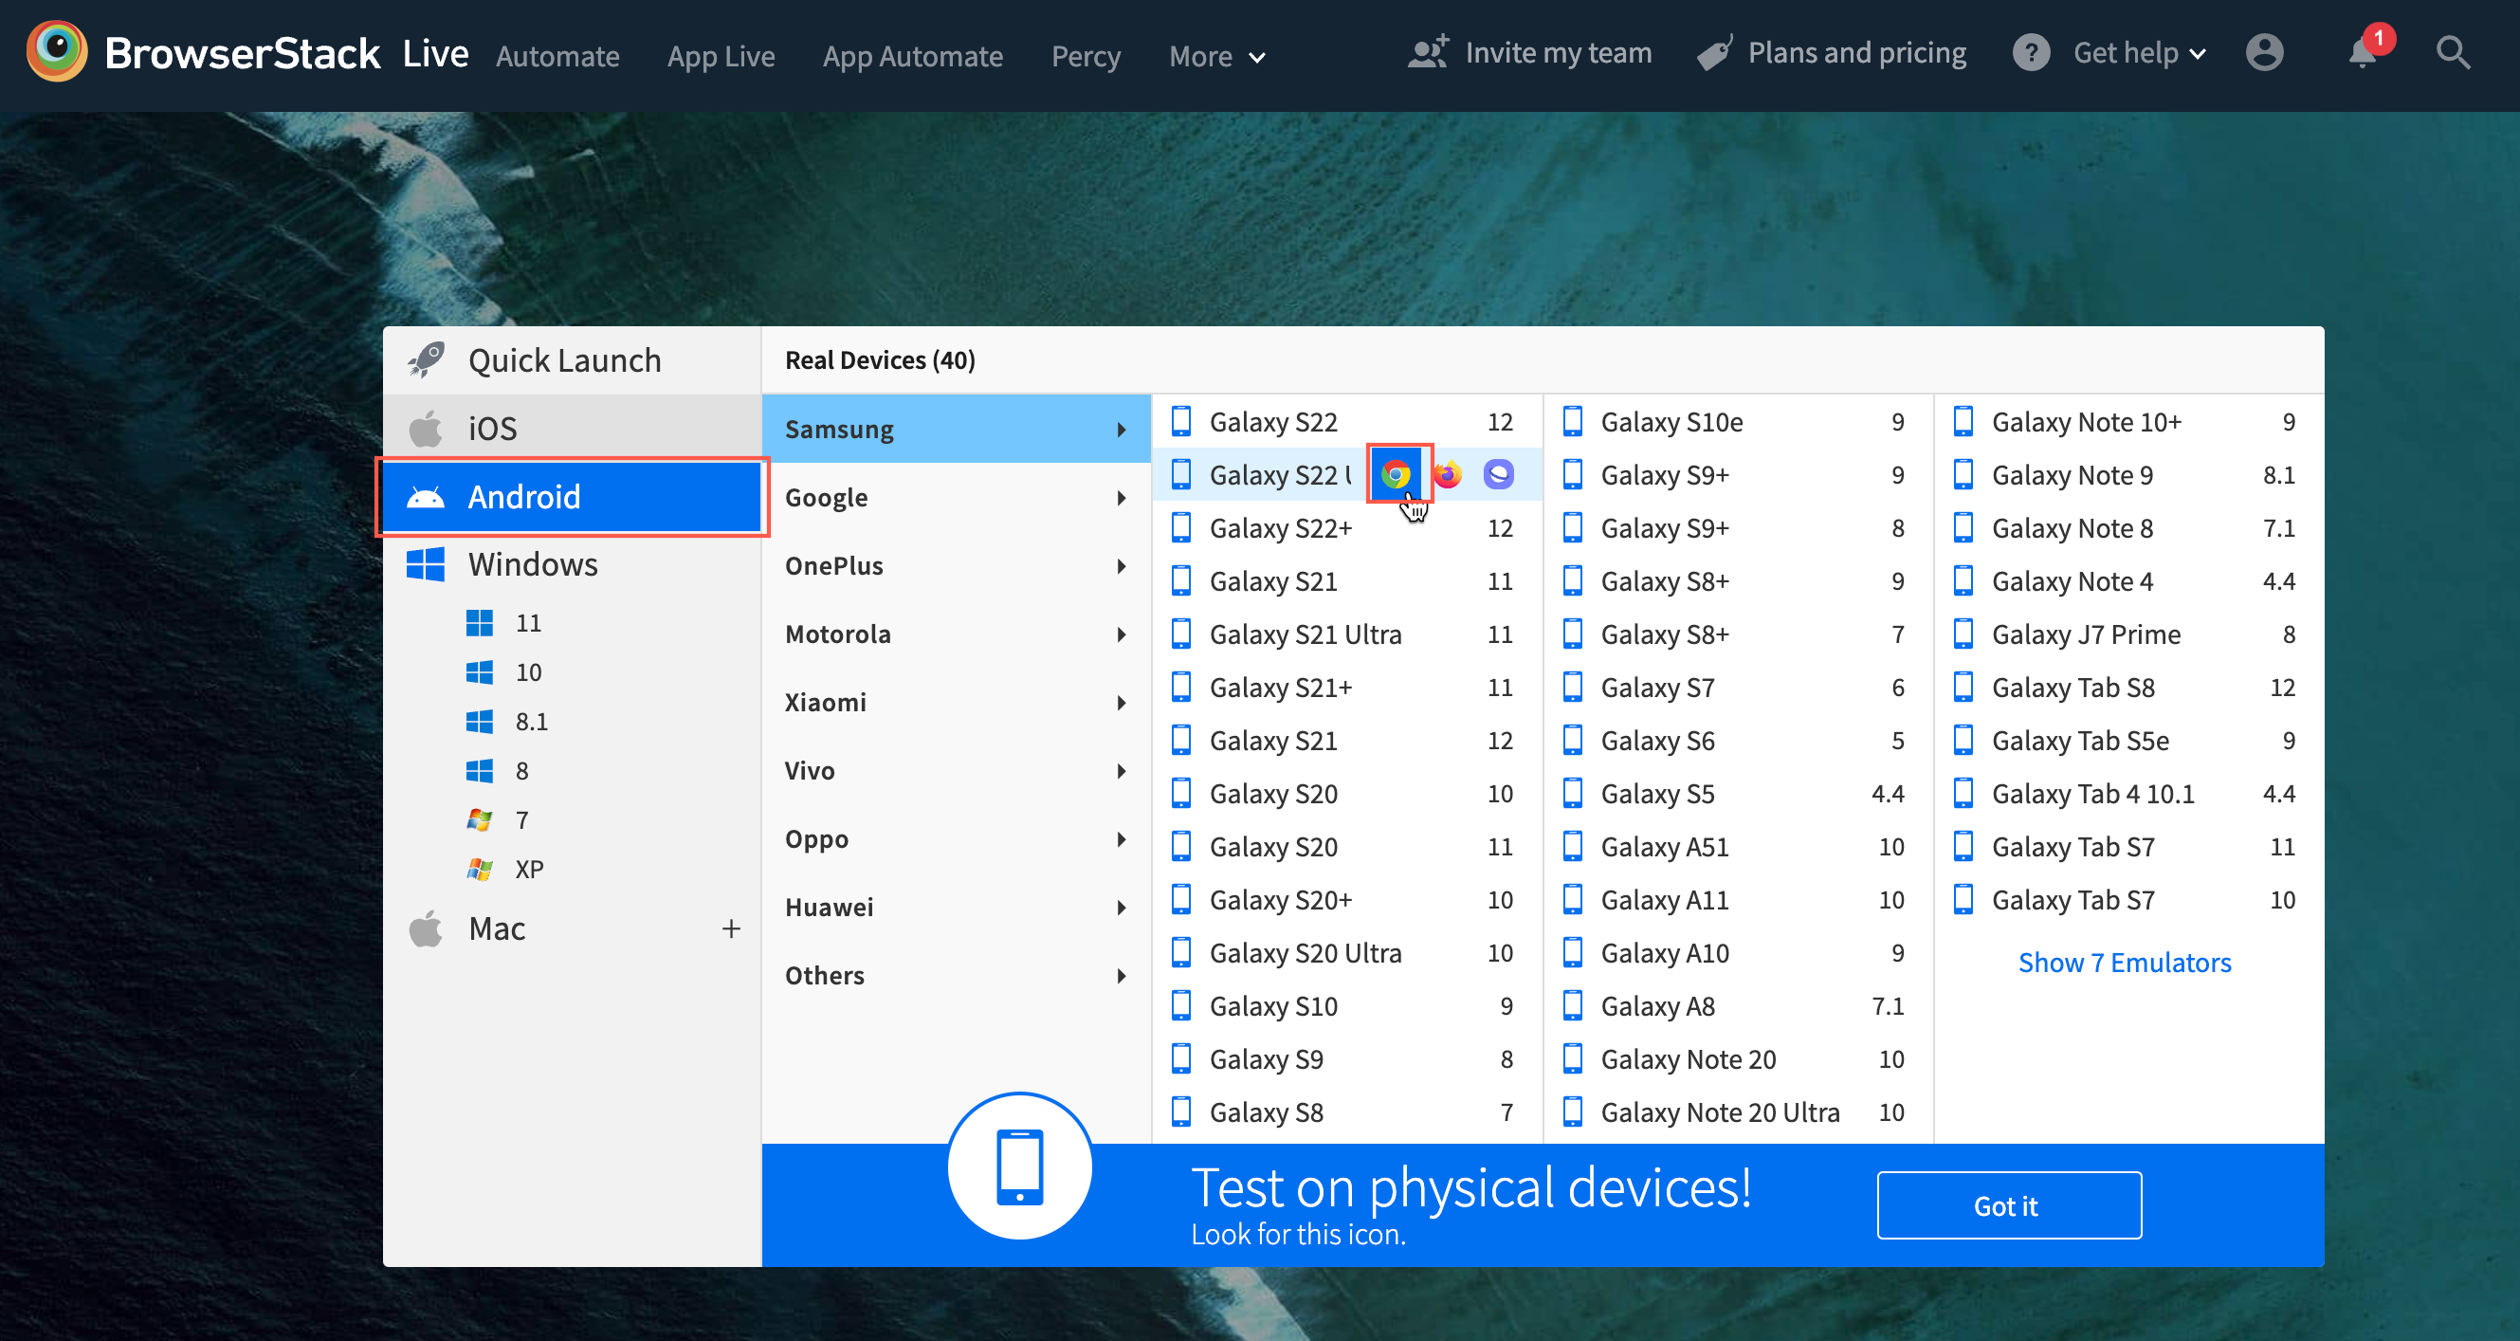Screen dimensions: 2520x1341
Task: Expand the More navigation menu
Action: coord(1216,56)
